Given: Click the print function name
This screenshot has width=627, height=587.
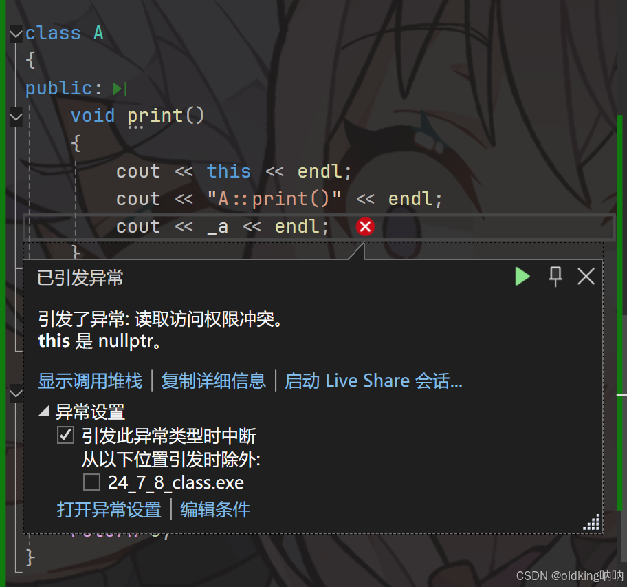Looking at the screenshot, I should pyautogui.click(x=155, y=116).
